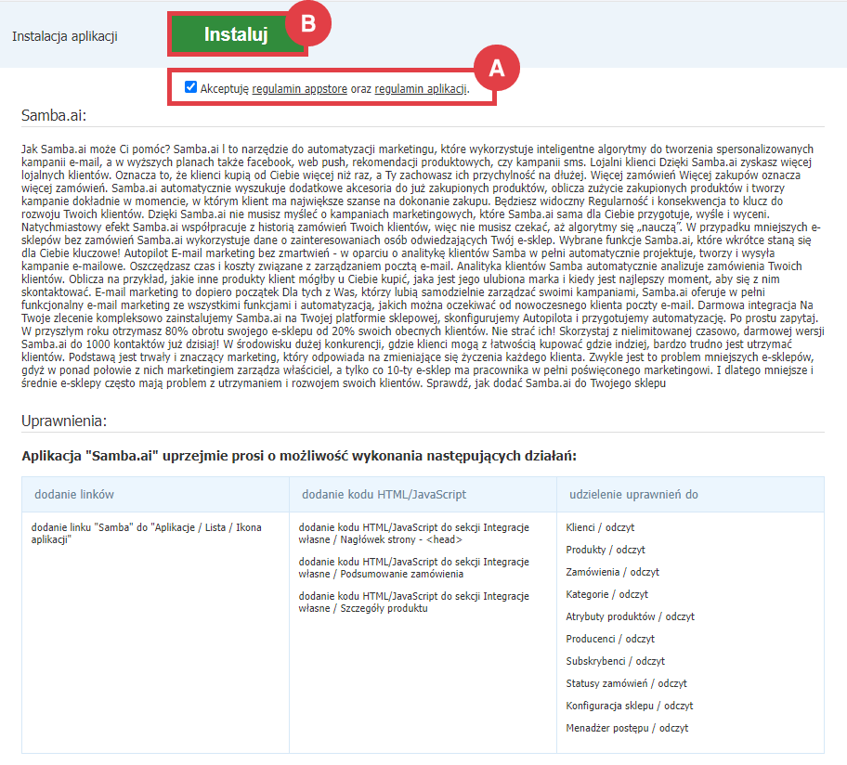847x765 pixels.
Task: Click the udzielenie uprawnień do column header
Action: [x=633, y=495]
